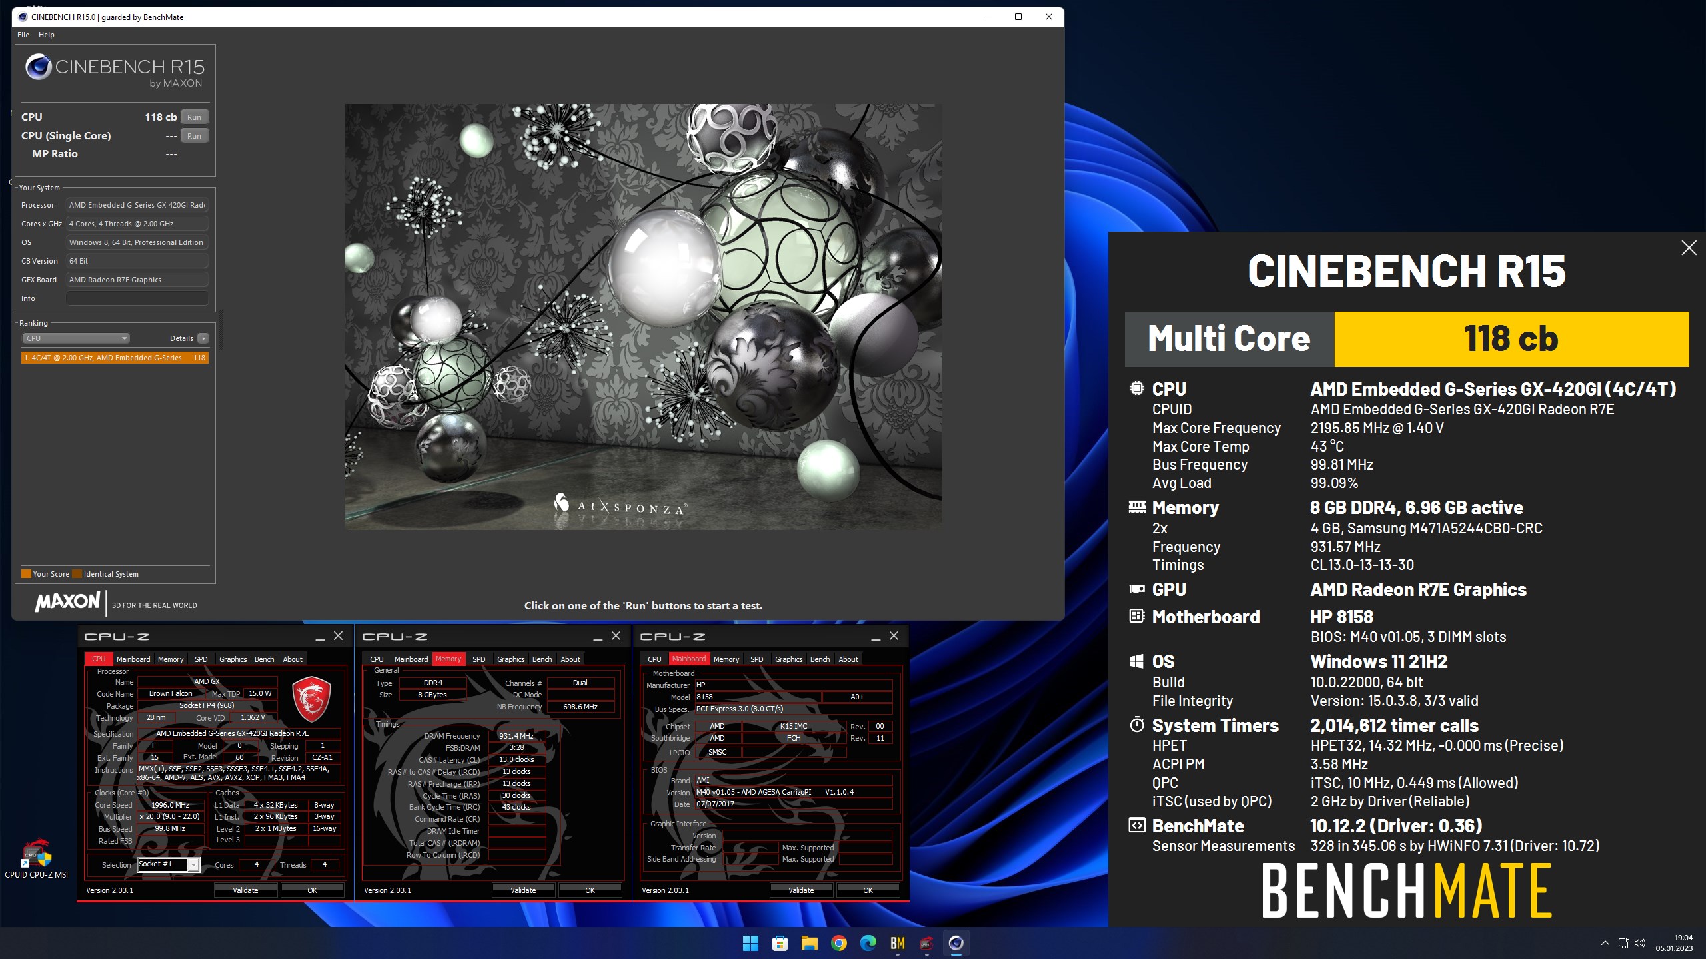Click the Windows OS icon in BenchMate panel
This screenshot has height=959, width=1706.
pyautogui.click(x=1137, y=661)
